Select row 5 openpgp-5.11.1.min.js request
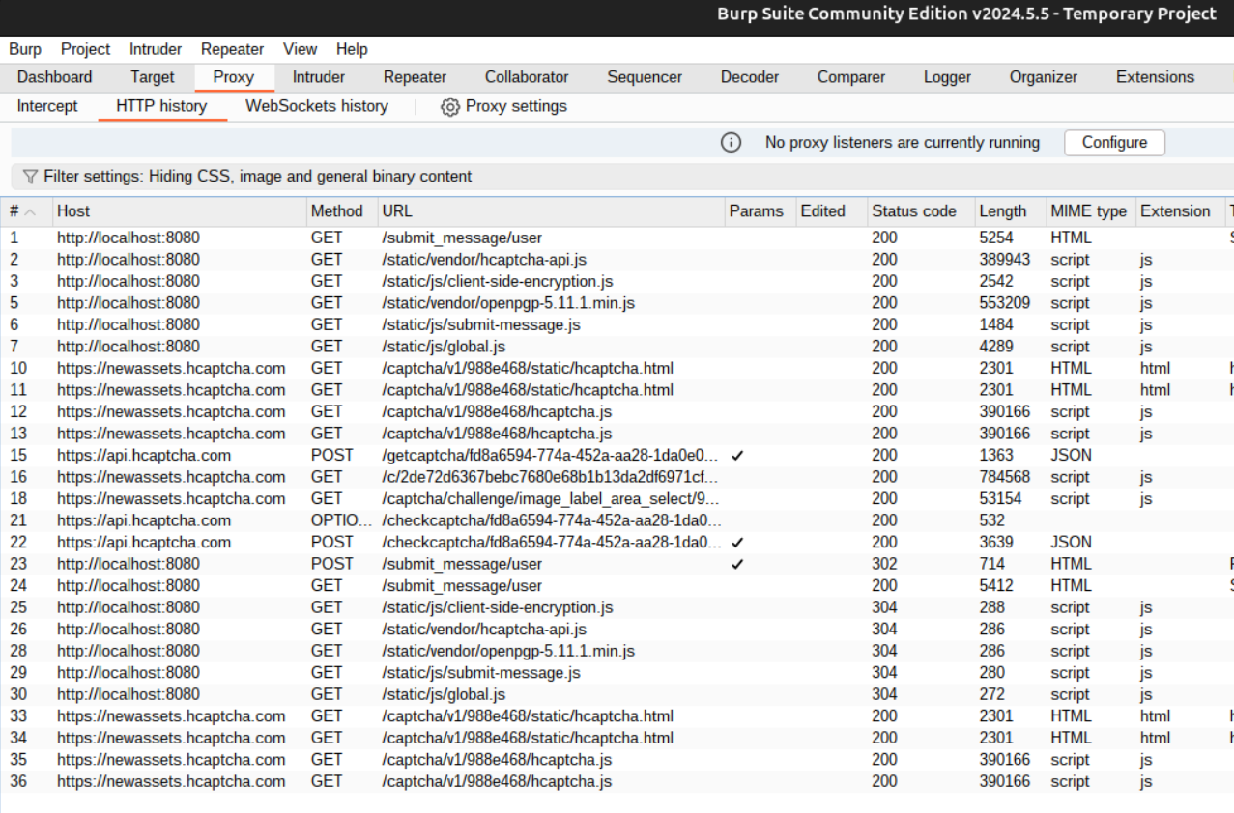 [617, 303]
